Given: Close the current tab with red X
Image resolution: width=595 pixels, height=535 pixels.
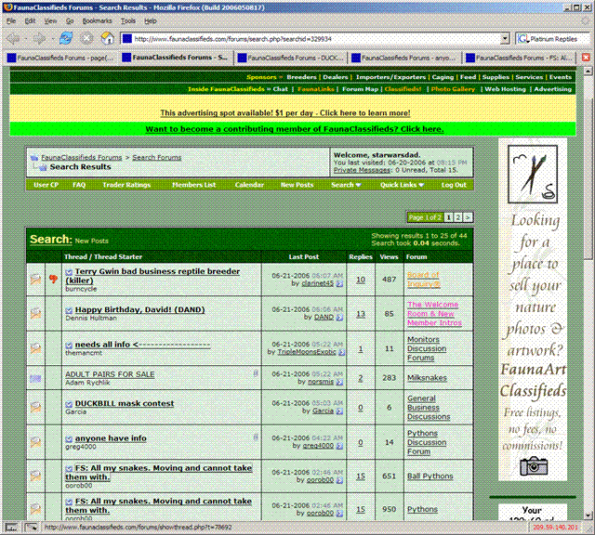Looking at the screenshot, I should [x=586, y=58].
